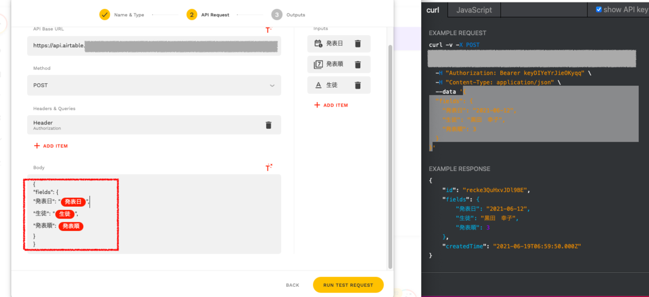The height and width of the screenshot is (297, 649).
Task: Delete the 発表順 input item
Action: tap(357, 64)
